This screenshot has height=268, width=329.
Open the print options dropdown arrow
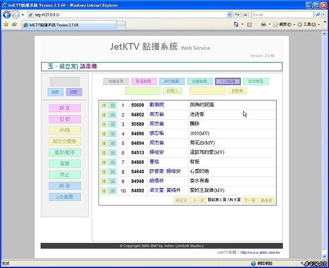pos(269,25)
